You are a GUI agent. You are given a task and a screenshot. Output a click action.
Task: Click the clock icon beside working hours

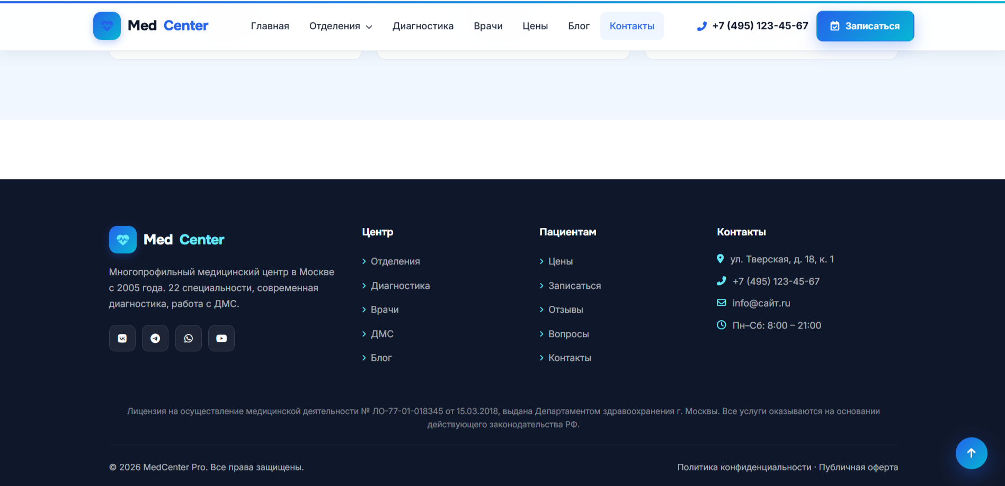pyautogui.click(x=722, y=325)
